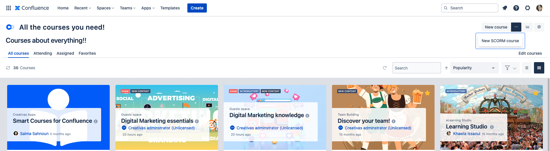Click the course search input field
Image resolution: width=550 pixels, height=151 pixels.
pyautogui.click(x=417, y=68)
